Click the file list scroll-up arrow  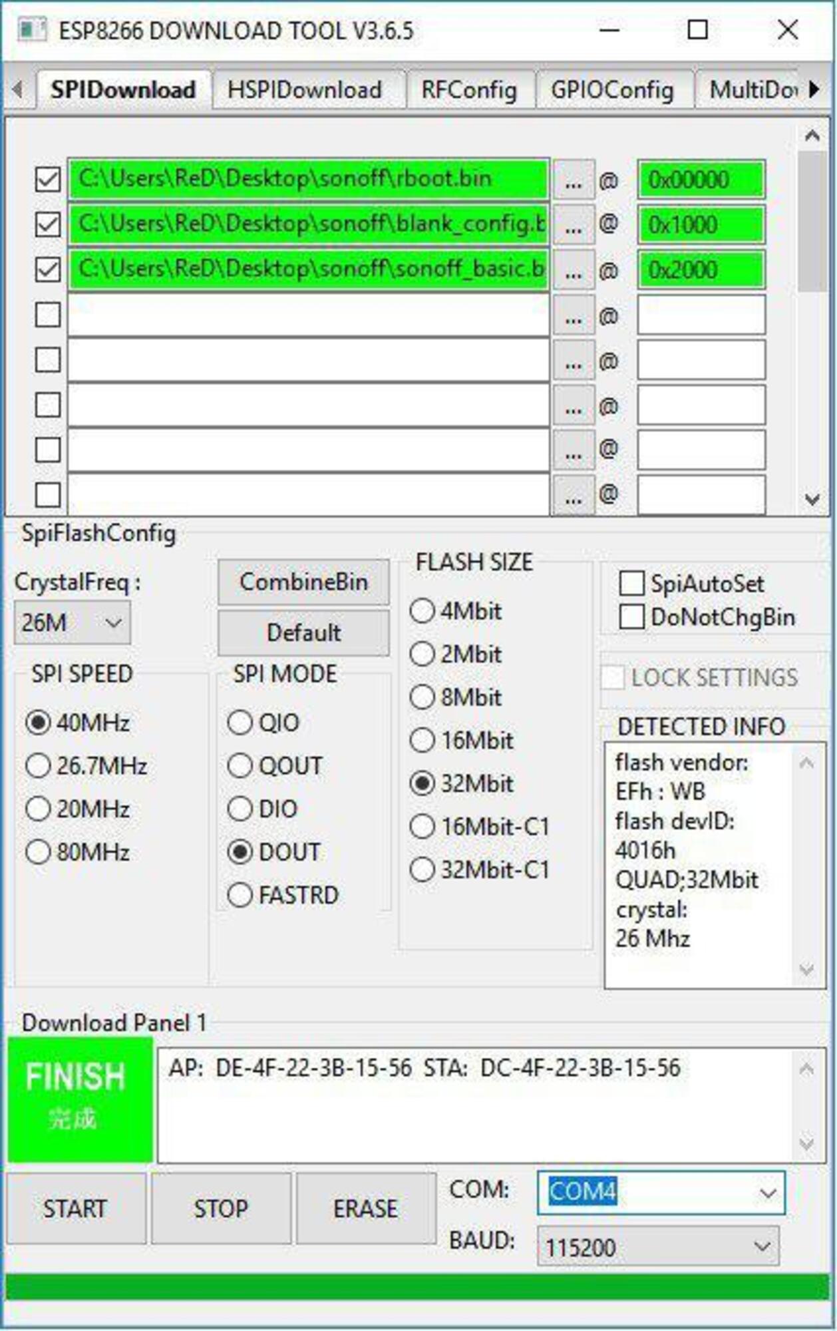coord(812,136)
